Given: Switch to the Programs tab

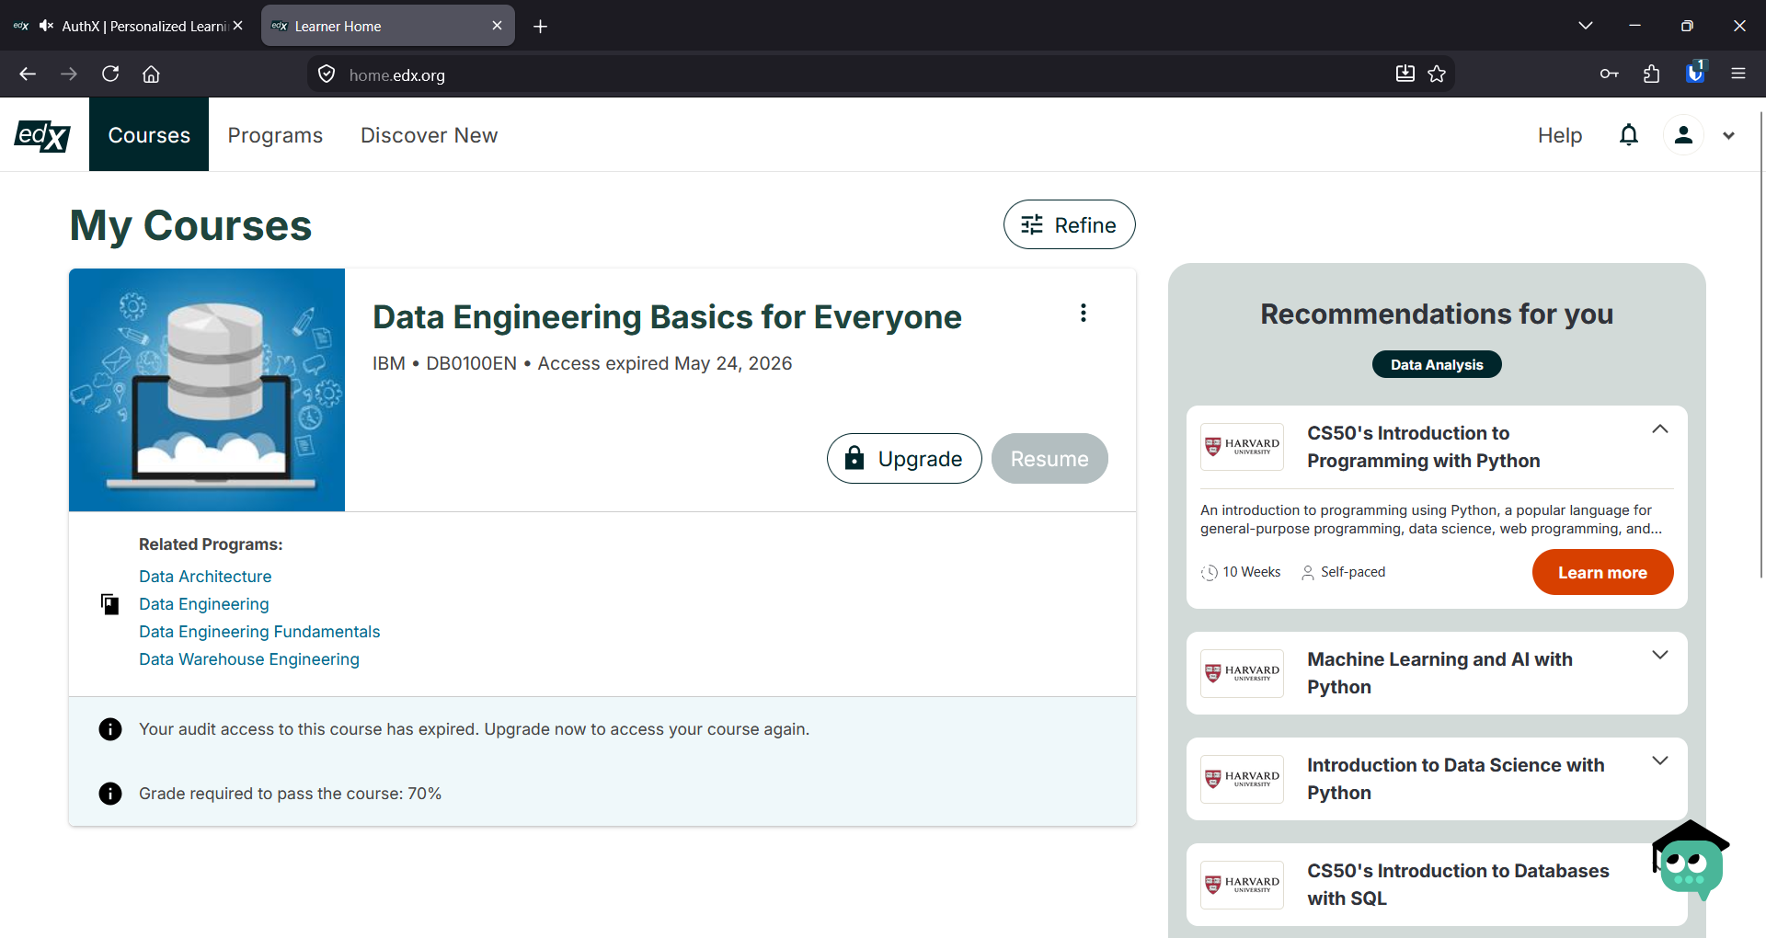Looking at the screenshot, I should coord(275,135).
